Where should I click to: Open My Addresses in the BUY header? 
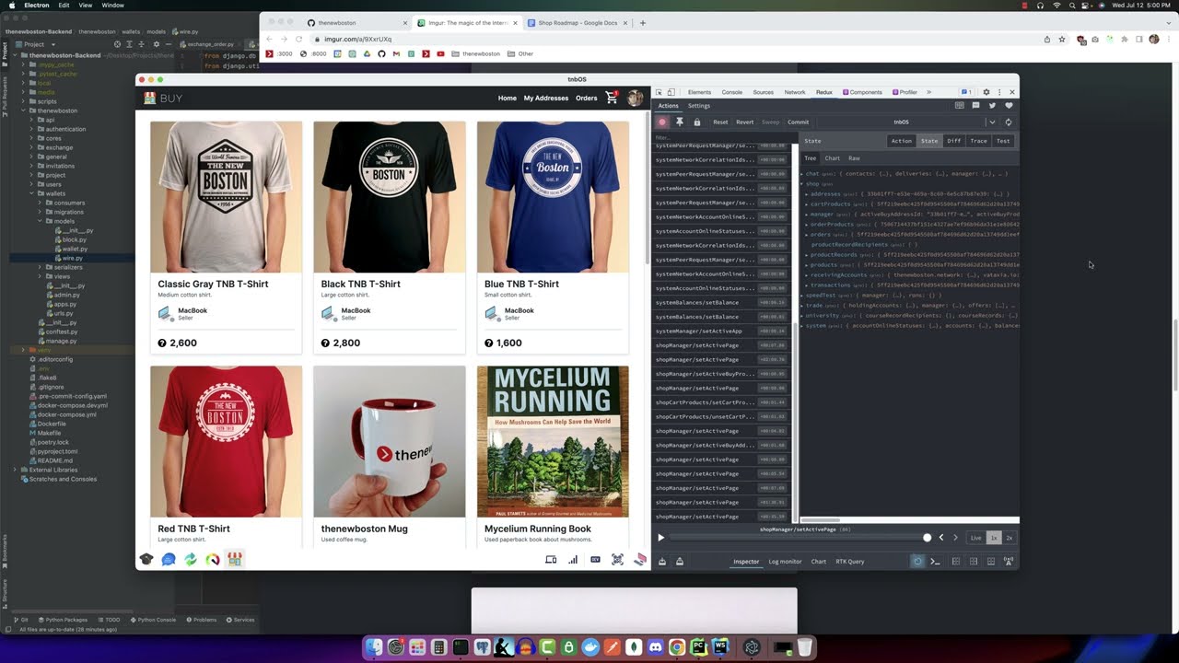coord(546,98)
